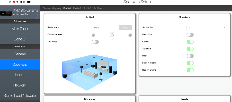Click the Calibration level slider handle

click(112, 35)
